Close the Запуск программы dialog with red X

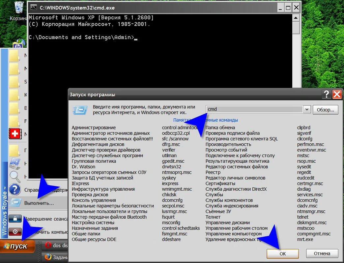[x=337, y=94]
